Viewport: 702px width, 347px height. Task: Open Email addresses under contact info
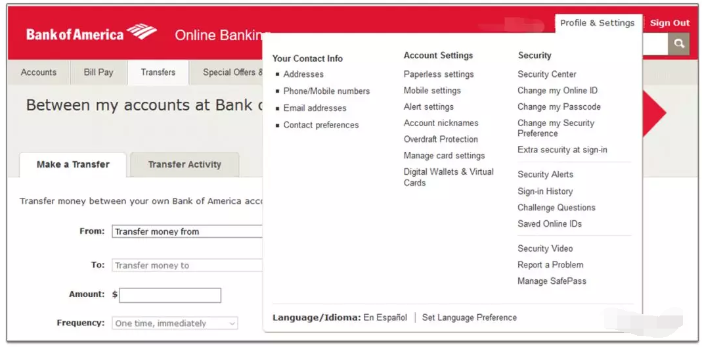tap(315, 108)
